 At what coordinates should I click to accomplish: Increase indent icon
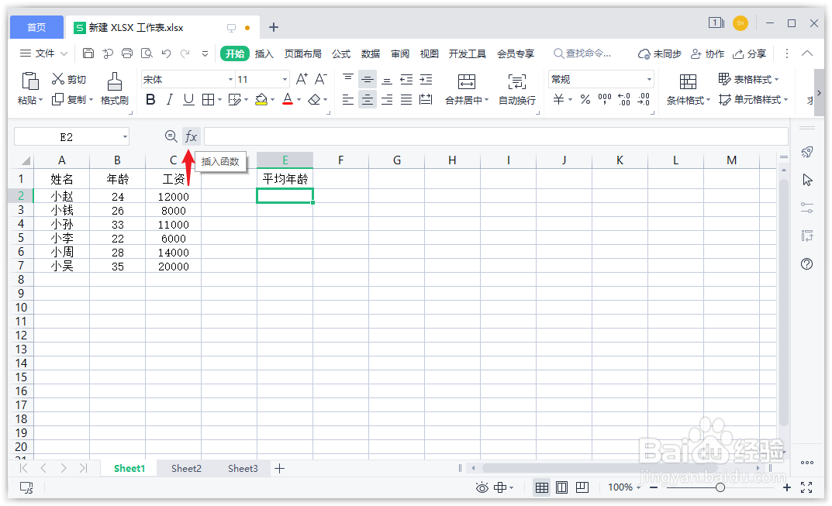[x=426, y=80]
